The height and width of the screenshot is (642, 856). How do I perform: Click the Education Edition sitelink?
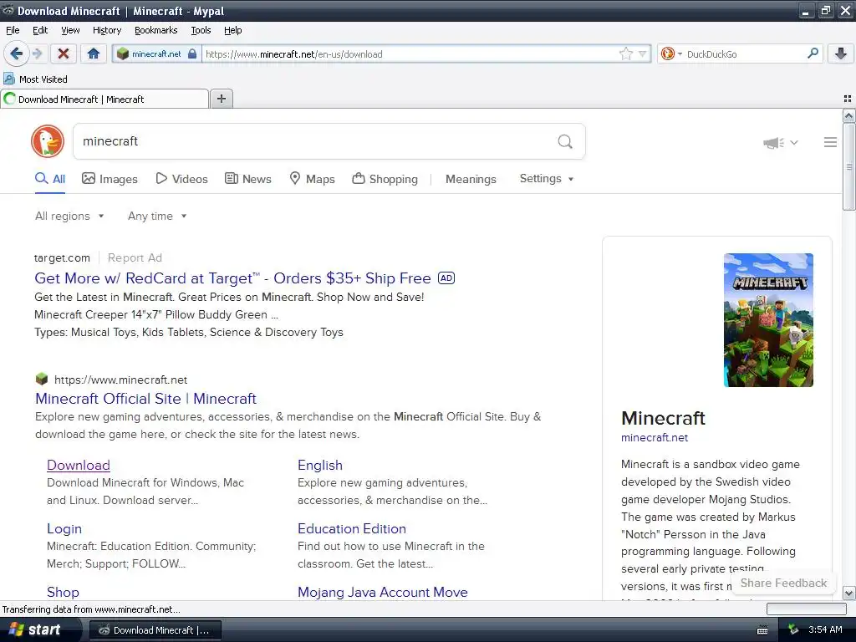[x=352, y=528]
